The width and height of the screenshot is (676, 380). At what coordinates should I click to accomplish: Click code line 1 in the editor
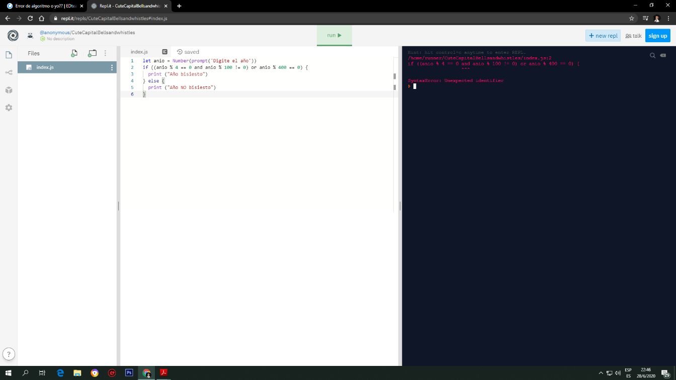[199, 61]
